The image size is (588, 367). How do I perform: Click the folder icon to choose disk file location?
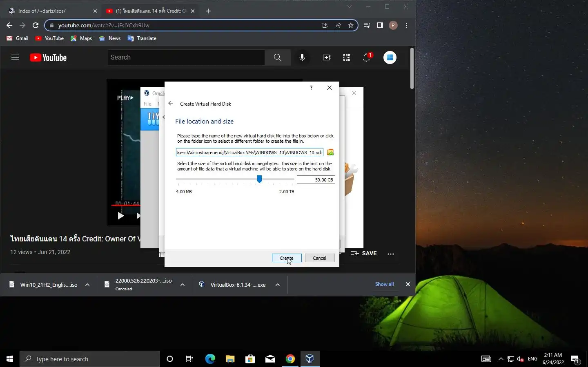click(330, 152)
